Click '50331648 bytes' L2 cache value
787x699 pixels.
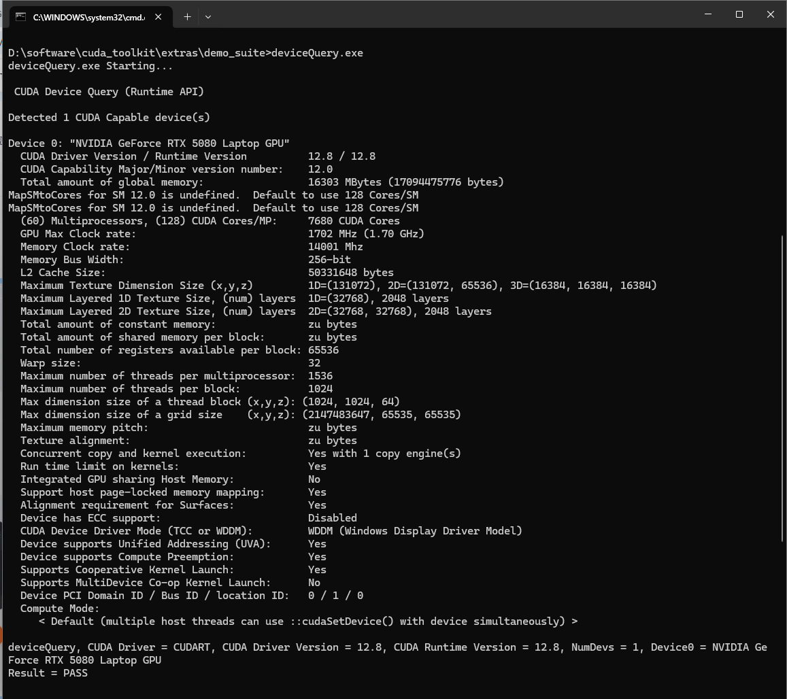351,273
